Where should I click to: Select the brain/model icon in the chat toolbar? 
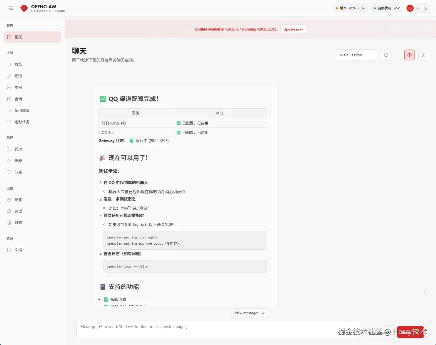click(409, 55)
